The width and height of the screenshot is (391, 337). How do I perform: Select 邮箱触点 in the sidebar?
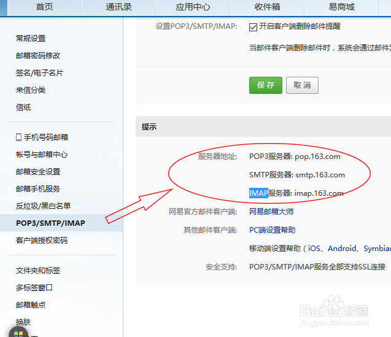tap(31, 305)
